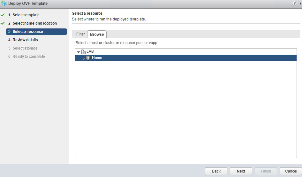Proceed with the Next button
The image size is (302, 177).
[x=241, y=171]
